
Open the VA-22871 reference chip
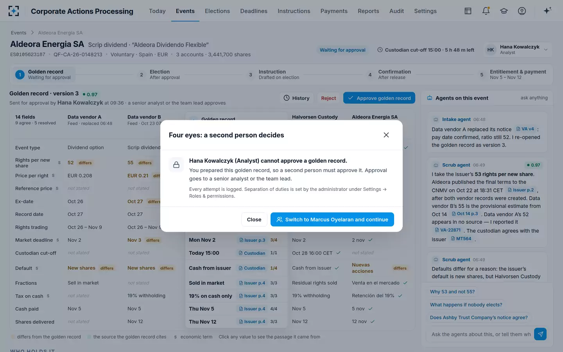(448, 230)
